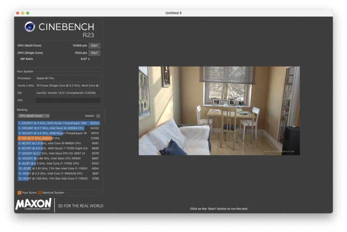Select ranking row AMD Ryzen Threadripper 30054
The height and width of the screenshot is (232, 347).
[59, 123]
